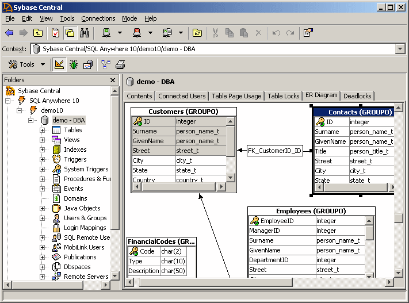Open the Task list clipboard icon

55,33
